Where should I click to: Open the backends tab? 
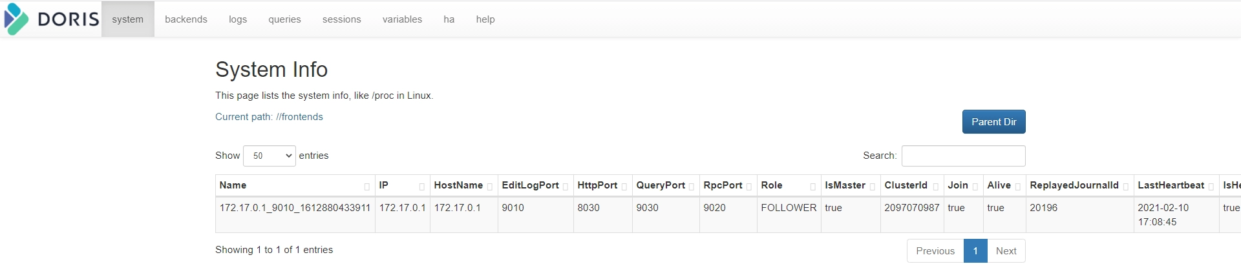tap(186, 19)
